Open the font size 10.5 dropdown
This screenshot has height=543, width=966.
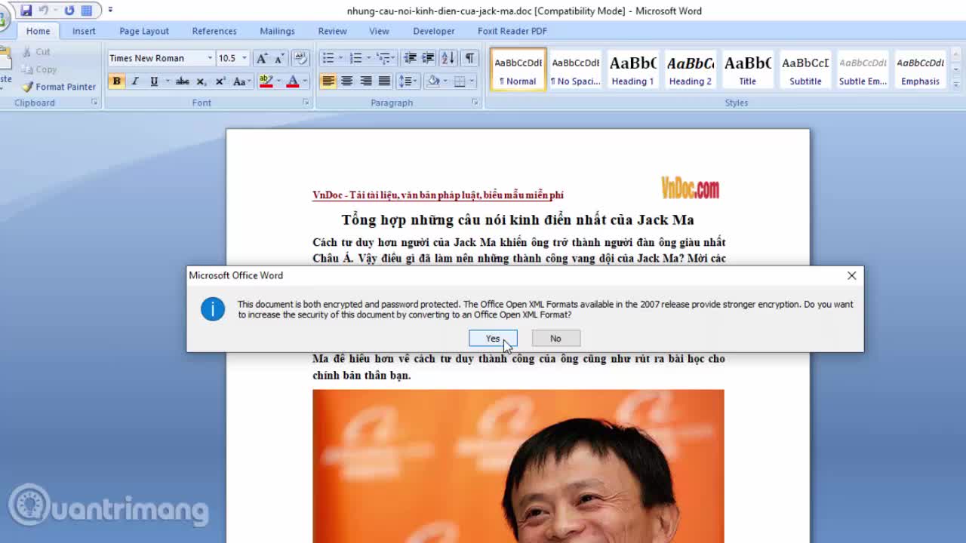tap(244, 58)
